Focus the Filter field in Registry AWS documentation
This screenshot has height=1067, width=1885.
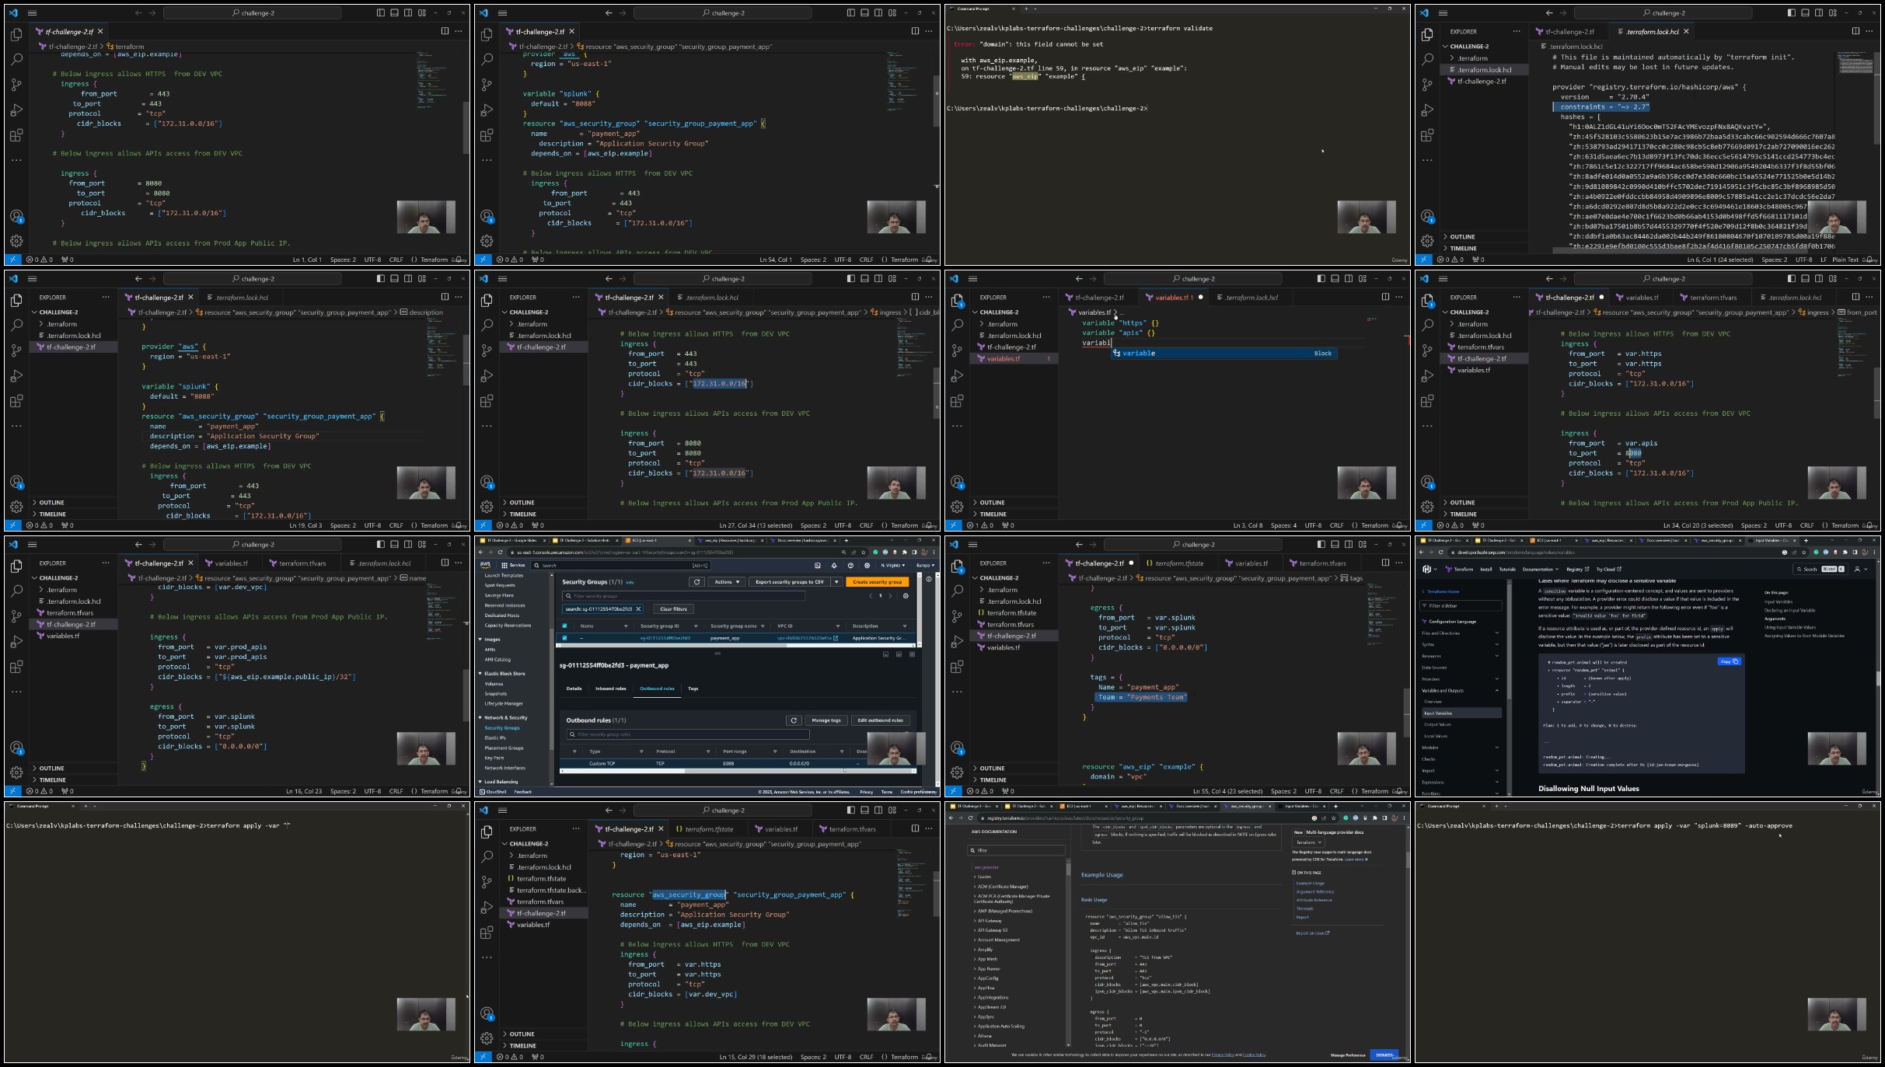coord(1017,850)
